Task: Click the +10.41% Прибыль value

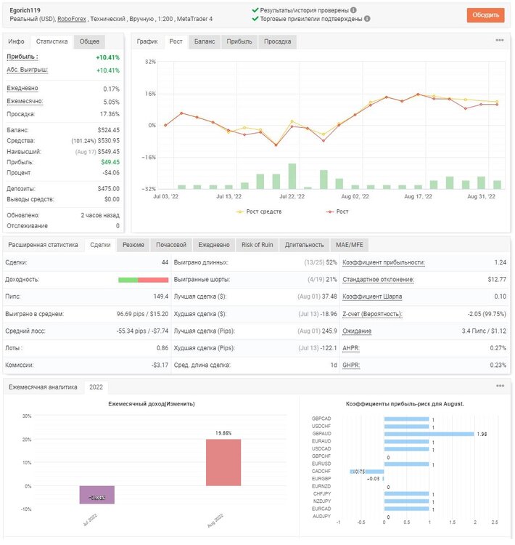Action: click(107, 57)
